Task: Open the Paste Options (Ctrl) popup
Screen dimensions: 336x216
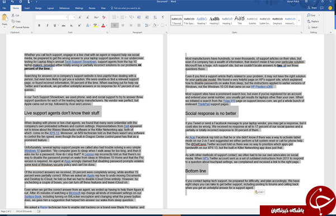Action: 259,192
